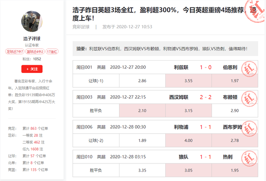Click the 1 - 0 score
The height and width of the screenshot is (181, 266).
point(205,68)
